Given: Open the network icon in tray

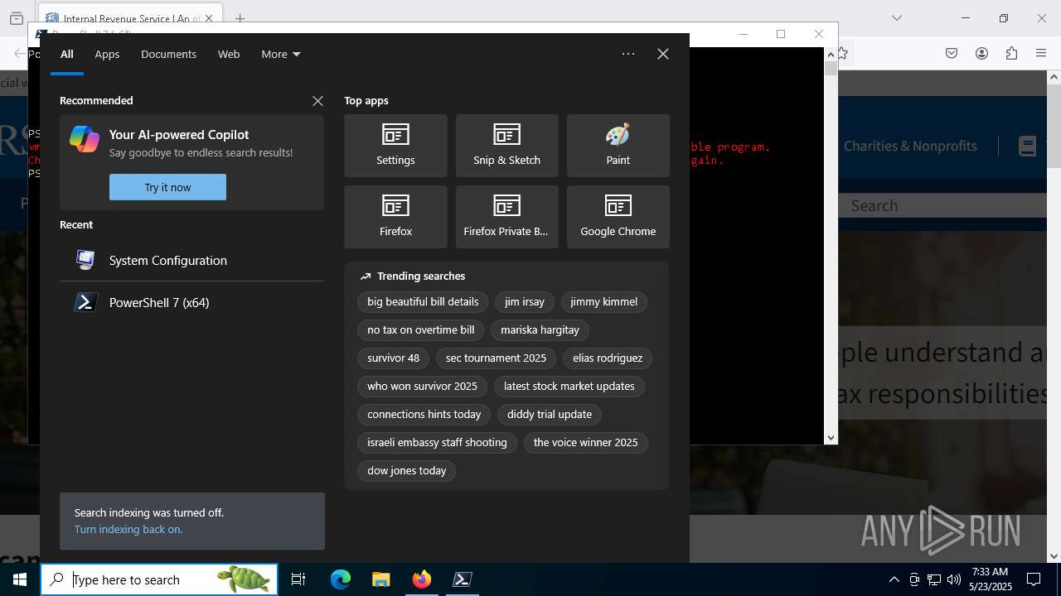Looking at the screenshot, I should 934,579.
